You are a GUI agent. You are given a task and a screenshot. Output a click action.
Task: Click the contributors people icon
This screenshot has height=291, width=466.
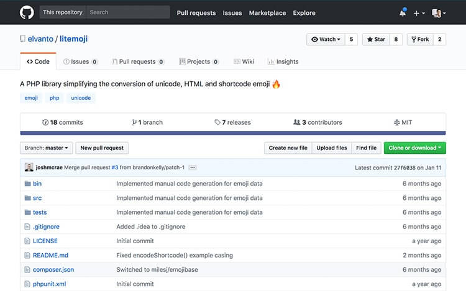click(296, 122)
